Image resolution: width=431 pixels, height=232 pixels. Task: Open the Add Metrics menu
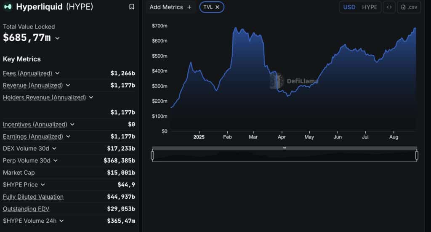[170, 7]
